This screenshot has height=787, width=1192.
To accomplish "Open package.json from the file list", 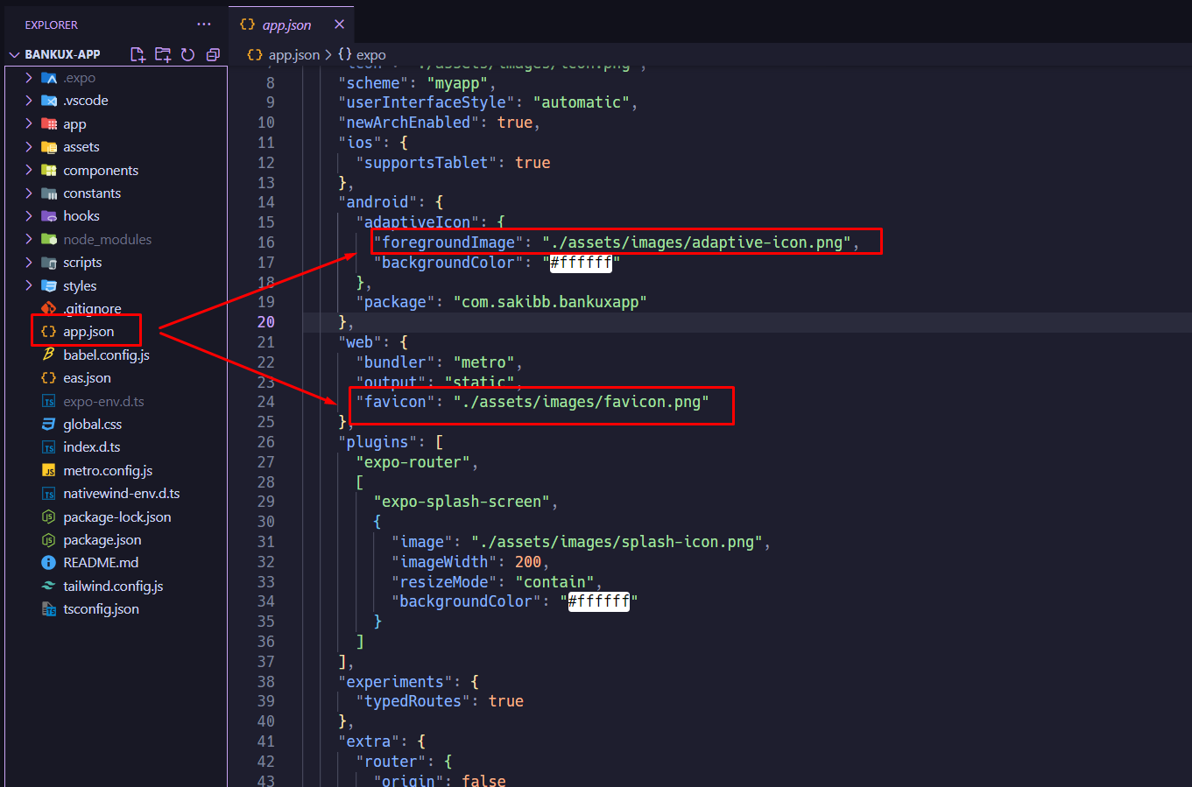I will [102, 539].
